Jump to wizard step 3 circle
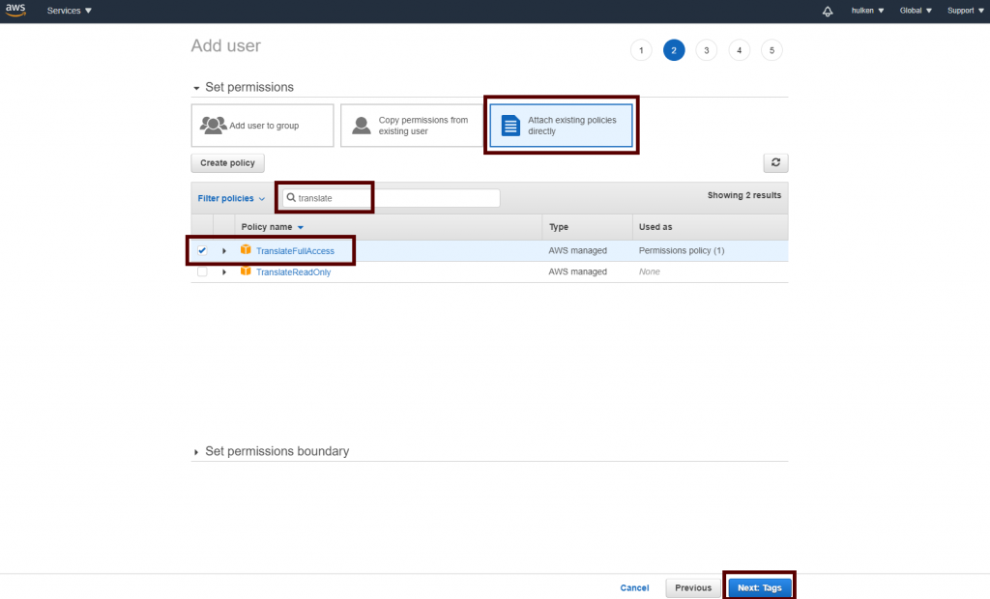Image resolution: width=990 pixels, height=599 pixels. [x=707, y=50]
